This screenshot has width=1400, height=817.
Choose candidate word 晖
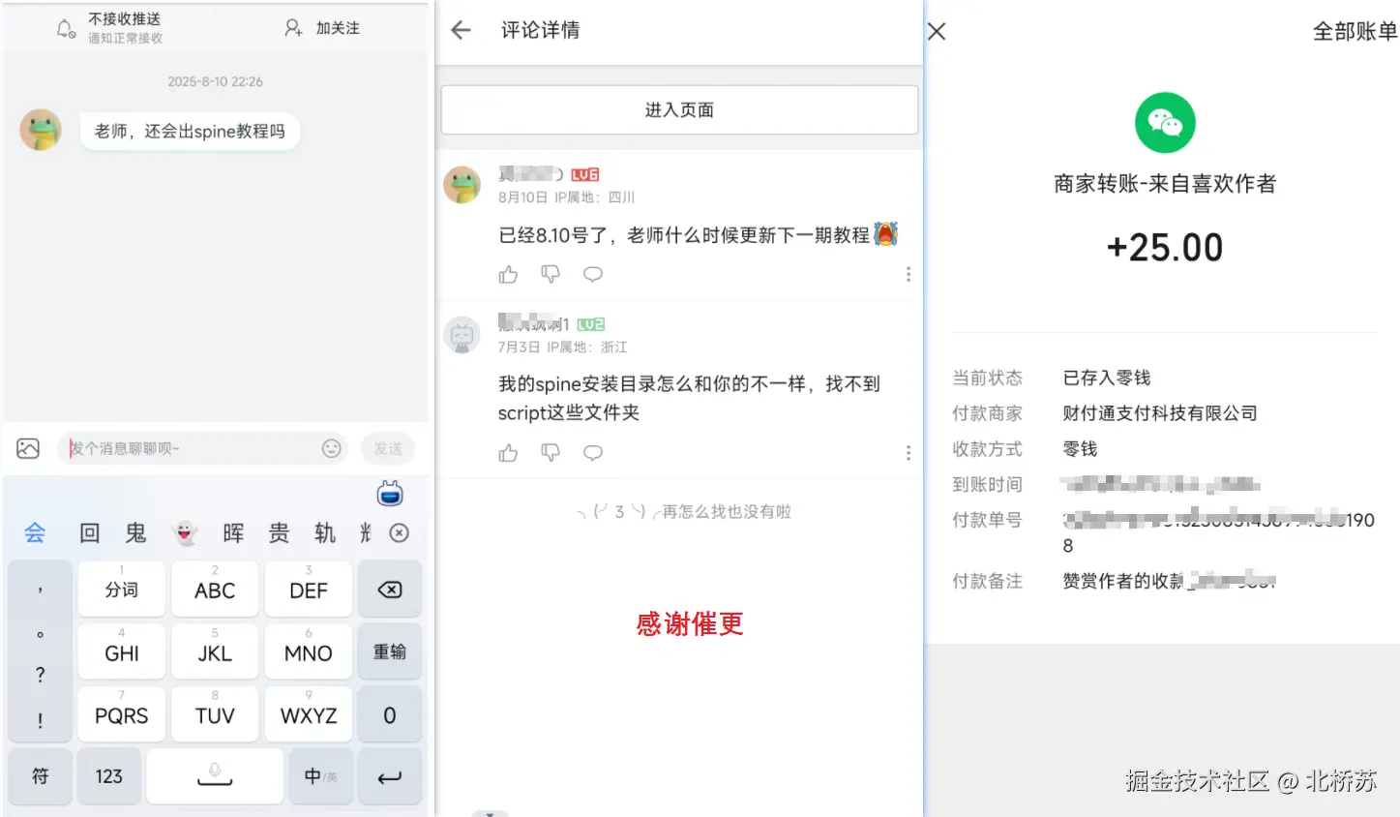click(233, 532)
